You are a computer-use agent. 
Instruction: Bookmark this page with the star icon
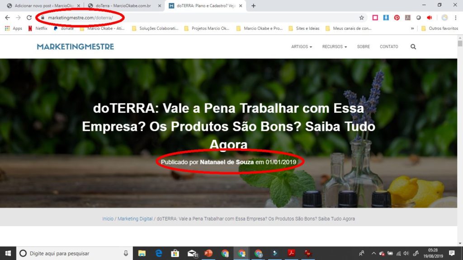361,18
